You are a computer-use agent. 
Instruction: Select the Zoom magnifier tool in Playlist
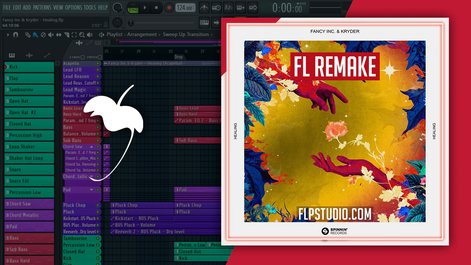coord(82,35)
